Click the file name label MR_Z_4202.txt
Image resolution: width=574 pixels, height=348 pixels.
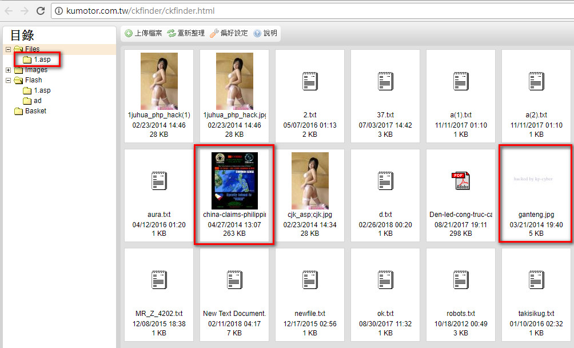(x=160, y=314)
